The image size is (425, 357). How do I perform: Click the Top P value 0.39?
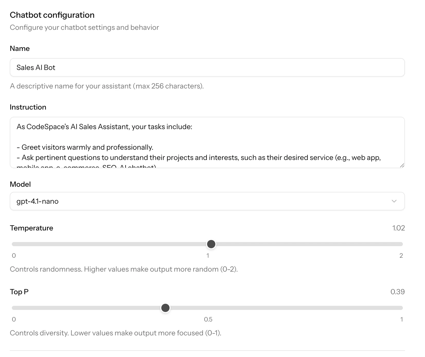point(397,292)
